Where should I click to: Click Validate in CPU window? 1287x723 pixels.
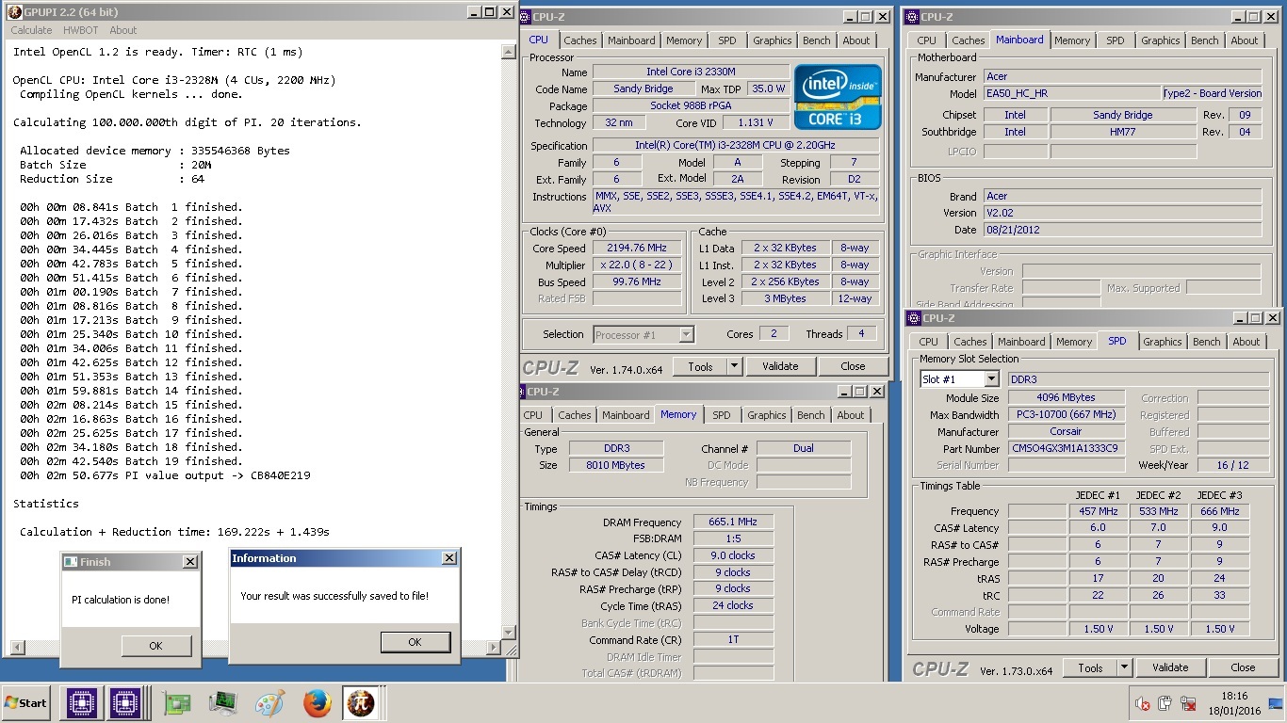pyautogui.click(x=780, y=366)
